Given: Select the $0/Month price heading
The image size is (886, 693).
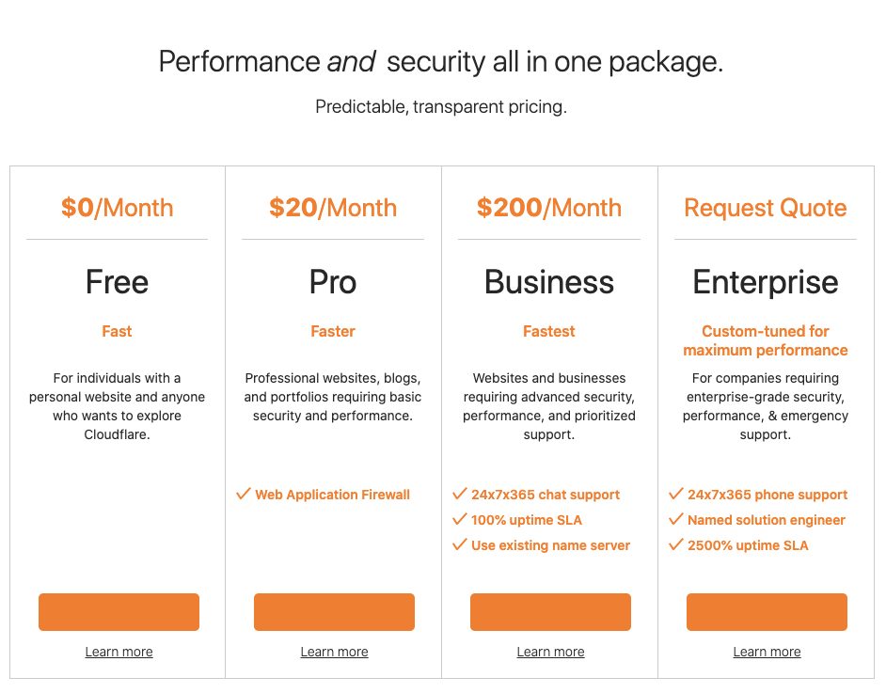Looking at the screenshot, I should pyautogui.click(x=117, y=208).
